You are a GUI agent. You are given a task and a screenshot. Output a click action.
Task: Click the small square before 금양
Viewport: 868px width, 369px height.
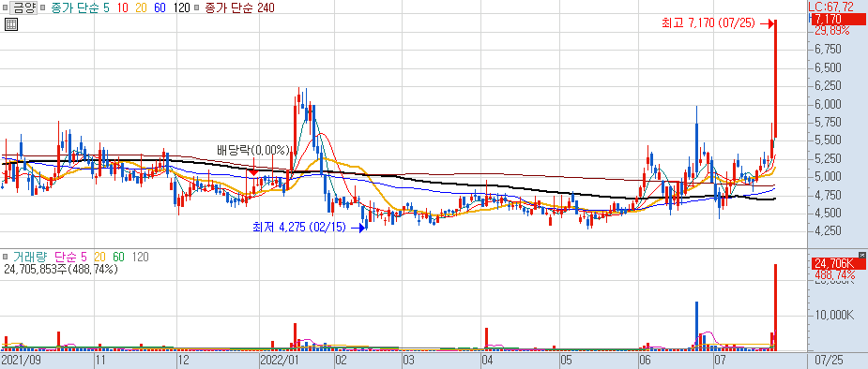pyautogui.click(x=6, y=7)
